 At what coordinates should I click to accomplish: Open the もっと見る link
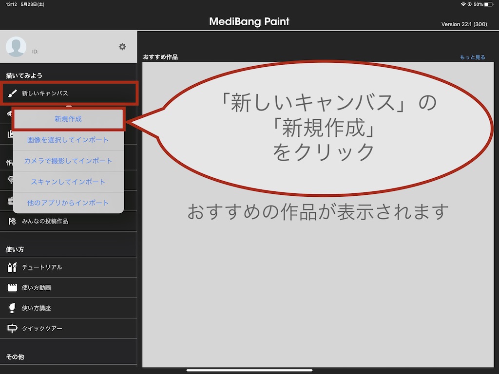(x=472, y=57)
